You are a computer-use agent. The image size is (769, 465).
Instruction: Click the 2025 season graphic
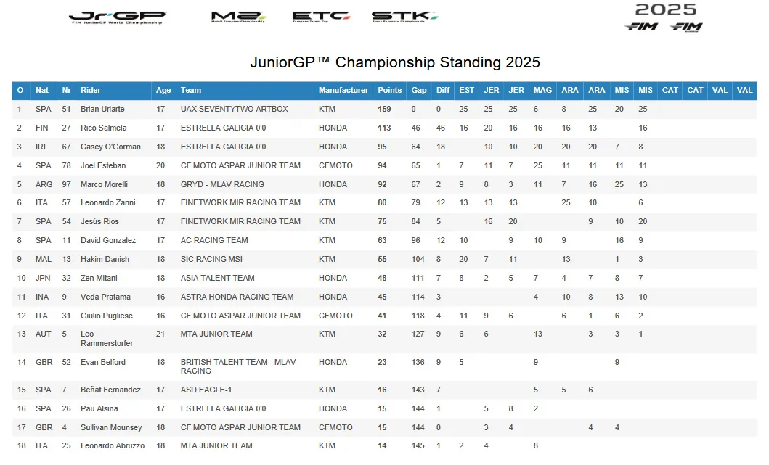point(665,9)
